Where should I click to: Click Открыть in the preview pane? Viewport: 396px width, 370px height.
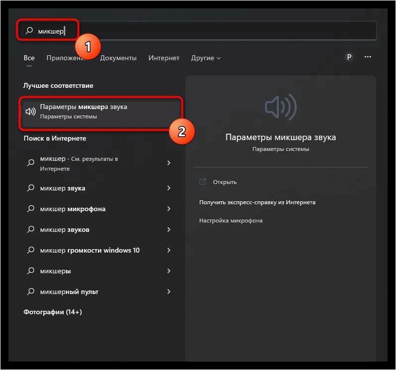click(224, 182)
